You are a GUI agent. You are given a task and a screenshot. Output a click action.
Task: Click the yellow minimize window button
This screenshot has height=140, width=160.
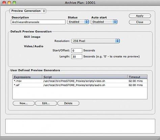(9, 3)
